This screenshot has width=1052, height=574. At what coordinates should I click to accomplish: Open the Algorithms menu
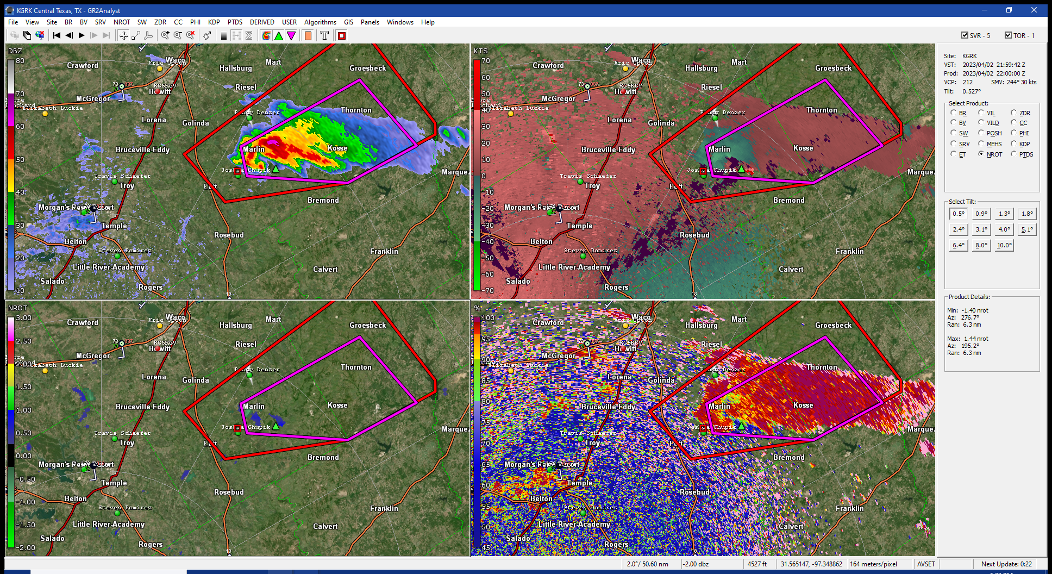click(320, 22)
